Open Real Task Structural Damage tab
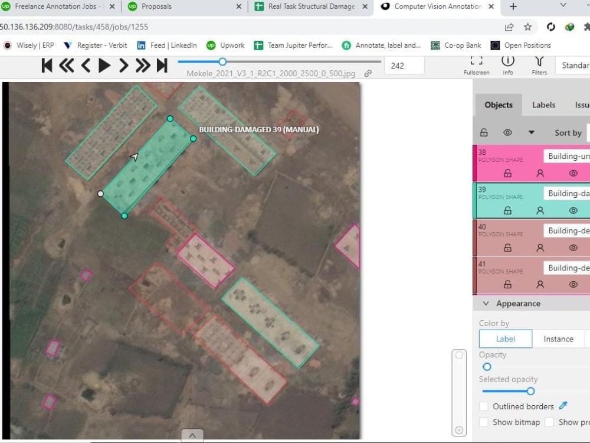The width and height of the screenshot is (590, 443). (x=311, y=6)
